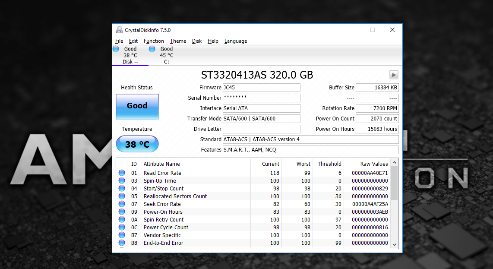This screenshot has width=493, height=269.
Task: Open the Language menu
Action: [x=236, y=41]
